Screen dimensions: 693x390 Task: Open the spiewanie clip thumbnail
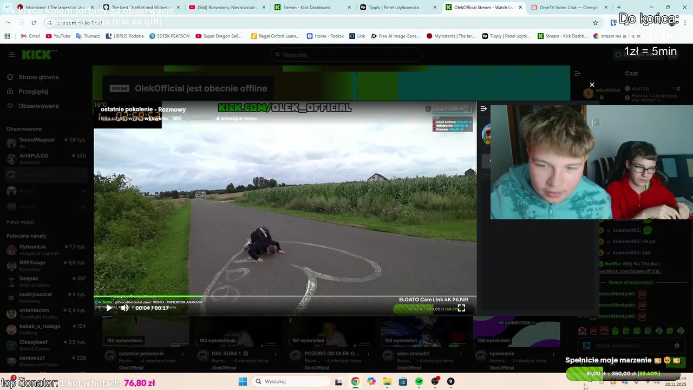[517, 331]
